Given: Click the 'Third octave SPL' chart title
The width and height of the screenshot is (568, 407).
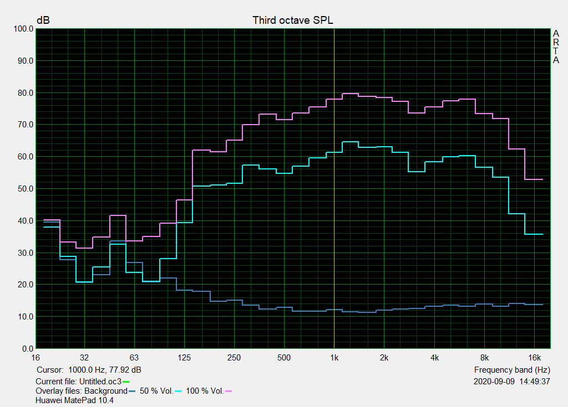Looking at the screenshot, I should point(293,20).
